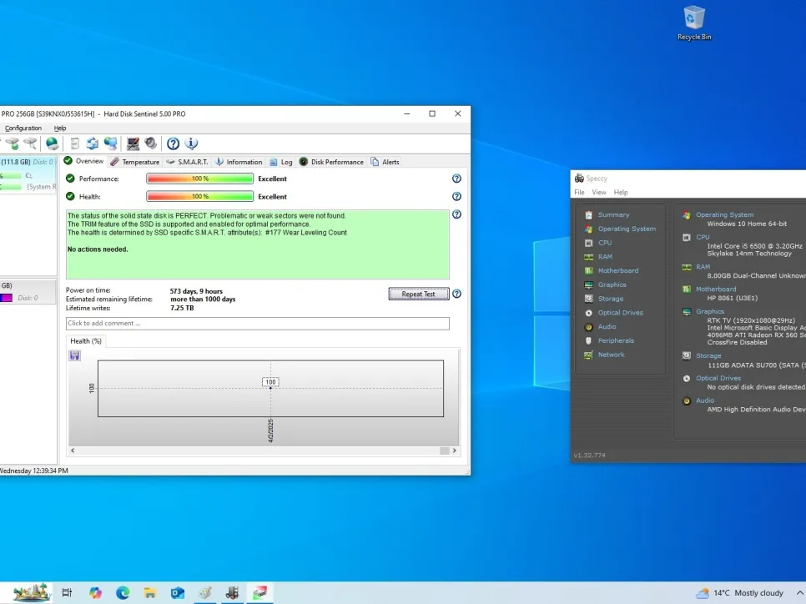Image resolution: width=806 pixels, height=604 pixels.
Task: Click the globe with monitor toolbar icon
Action: (110, 143)
